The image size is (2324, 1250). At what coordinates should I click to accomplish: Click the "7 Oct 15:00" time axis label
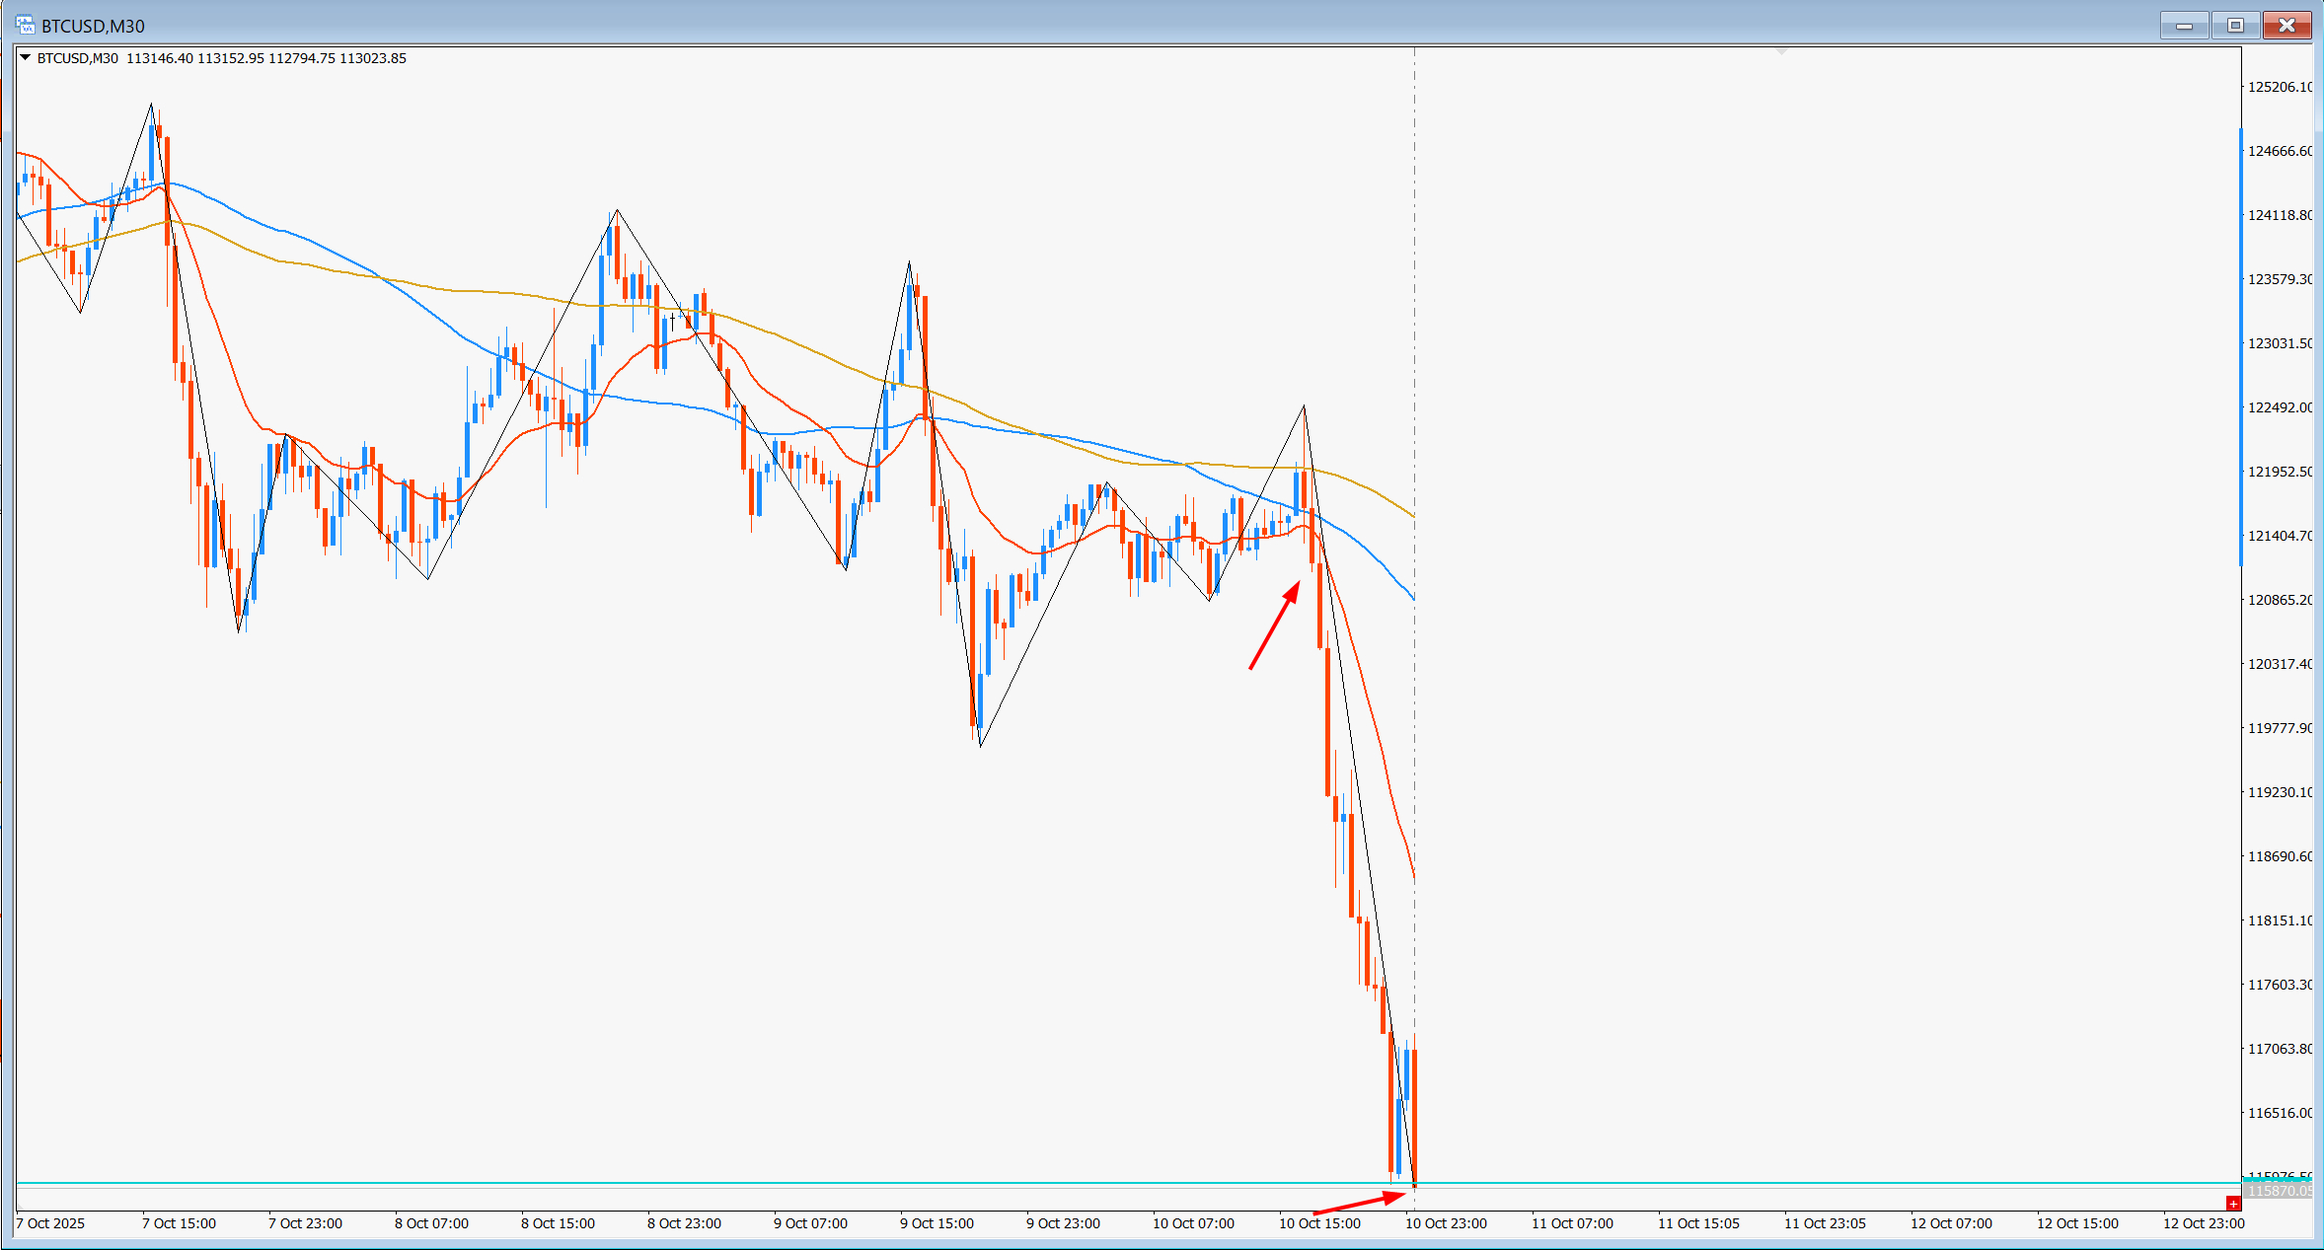pyautogui.click(x=180, y=1223)
